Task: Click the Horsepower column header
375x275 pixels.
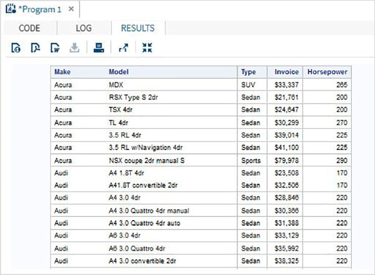Action: pos(327,72)
